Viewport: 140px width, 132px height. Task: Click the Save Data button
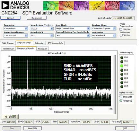[x=32, y=128]
